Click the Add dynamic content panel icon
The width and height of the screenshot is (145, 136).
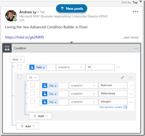(126, 107)
